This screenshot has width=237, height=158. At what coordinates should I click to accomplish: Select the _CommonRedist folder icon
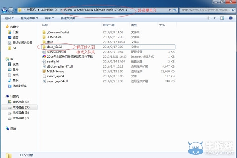click(44, 32)
